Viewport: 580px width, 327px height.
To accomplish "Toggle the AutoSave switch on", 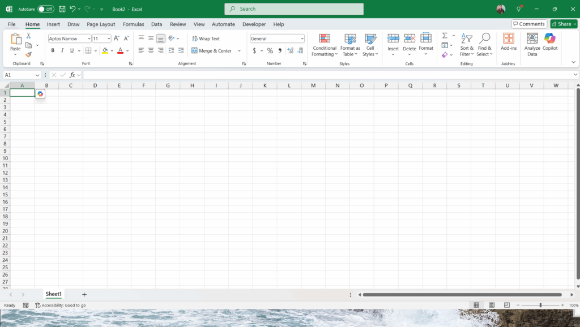I will 46,9.
